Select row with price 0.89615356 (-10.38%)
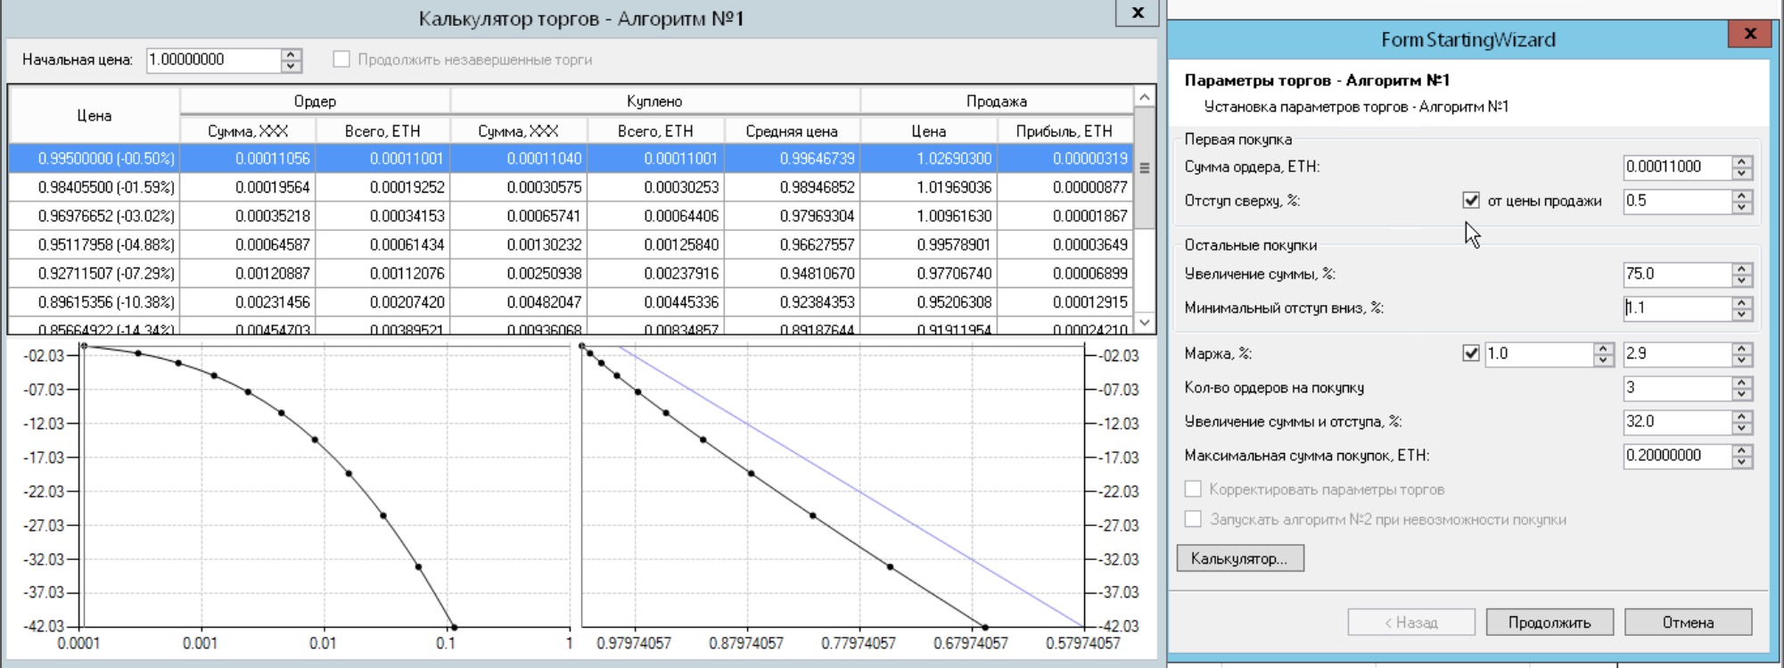 571,301
